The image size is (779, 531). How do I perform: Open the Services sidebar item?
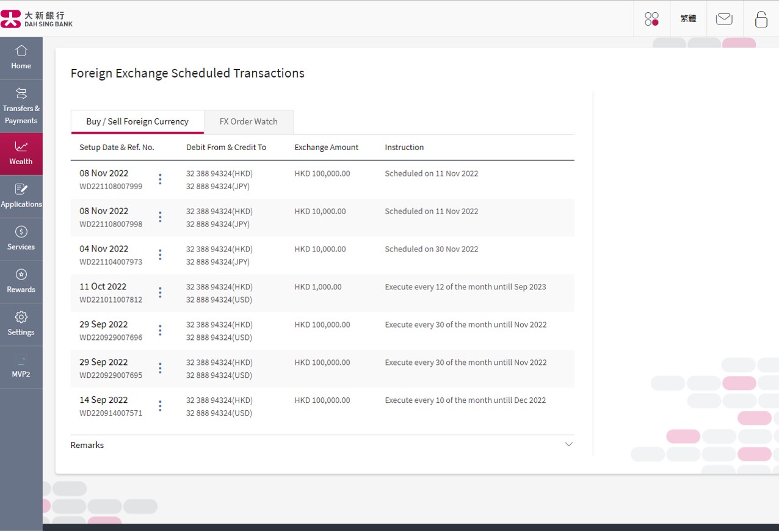pyautogui.click(x=21, y=239)
